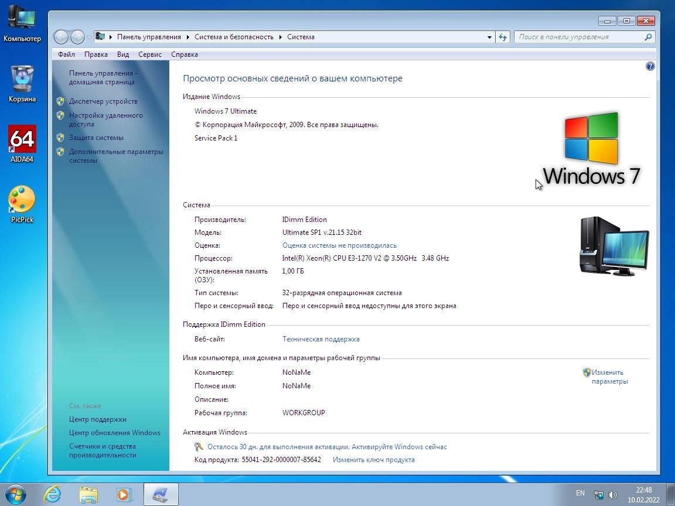Select the PicPick desktop shortcut
Image resolution: width=675 pixels, height=506 pixels.
(x=22, y=204)
